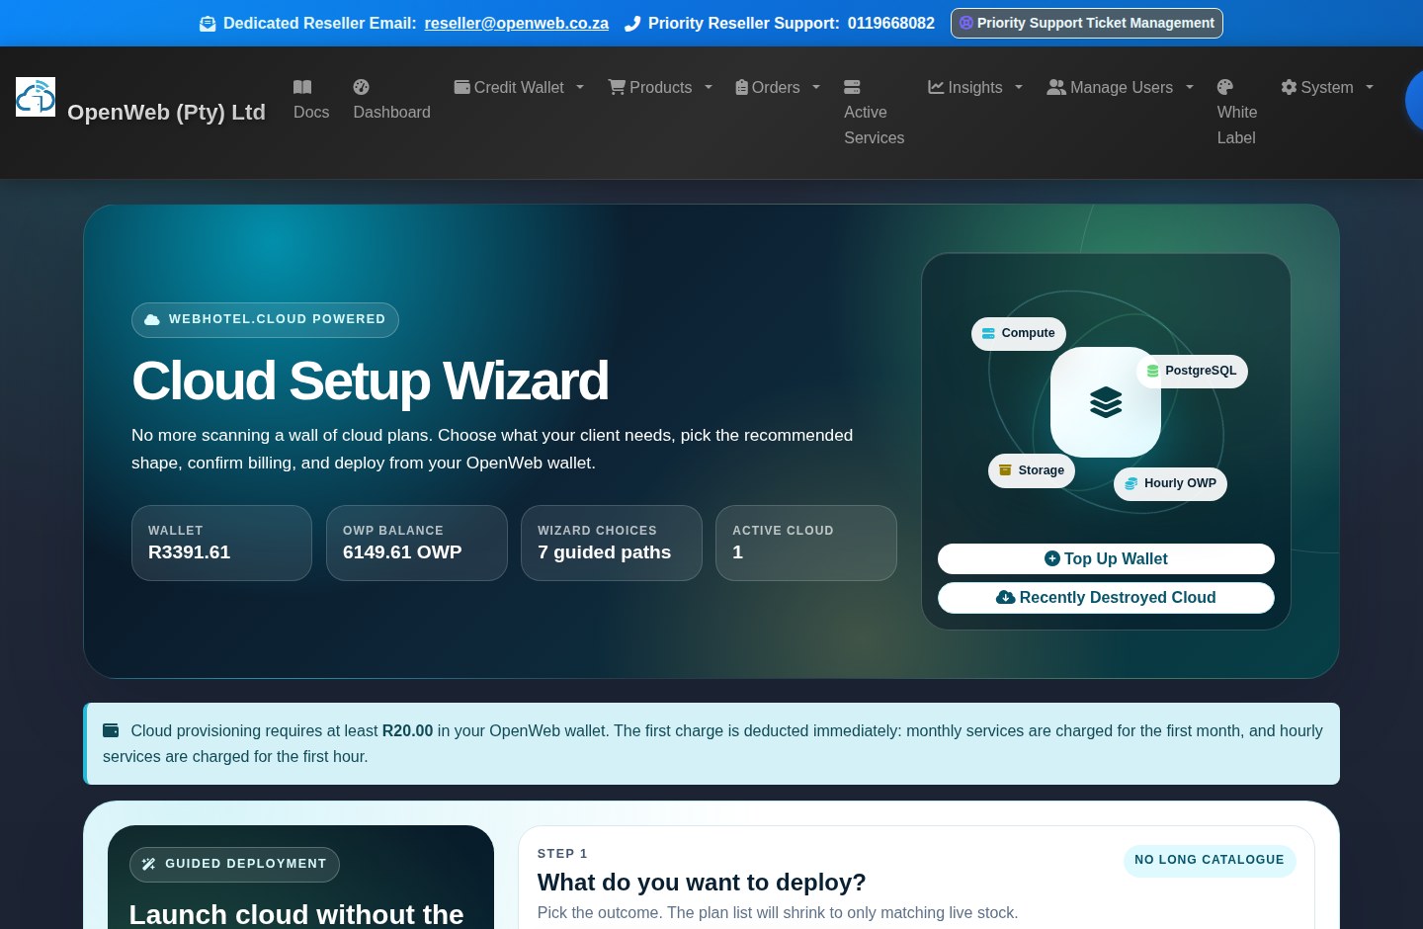
Task: Open Active Services page
Action: click(x=874, y=113)
